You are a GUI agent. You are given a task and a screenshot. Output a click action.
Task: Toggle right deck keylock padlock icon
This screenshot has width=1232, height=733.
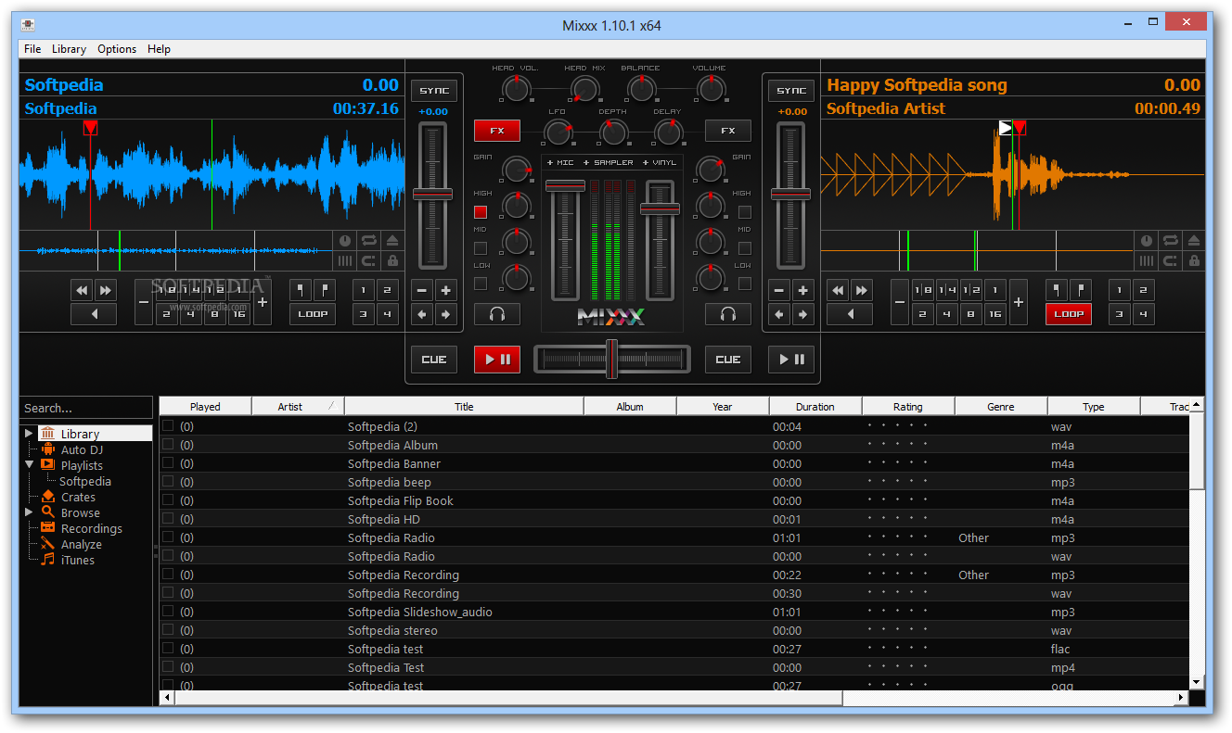(x=1193, y=261)
